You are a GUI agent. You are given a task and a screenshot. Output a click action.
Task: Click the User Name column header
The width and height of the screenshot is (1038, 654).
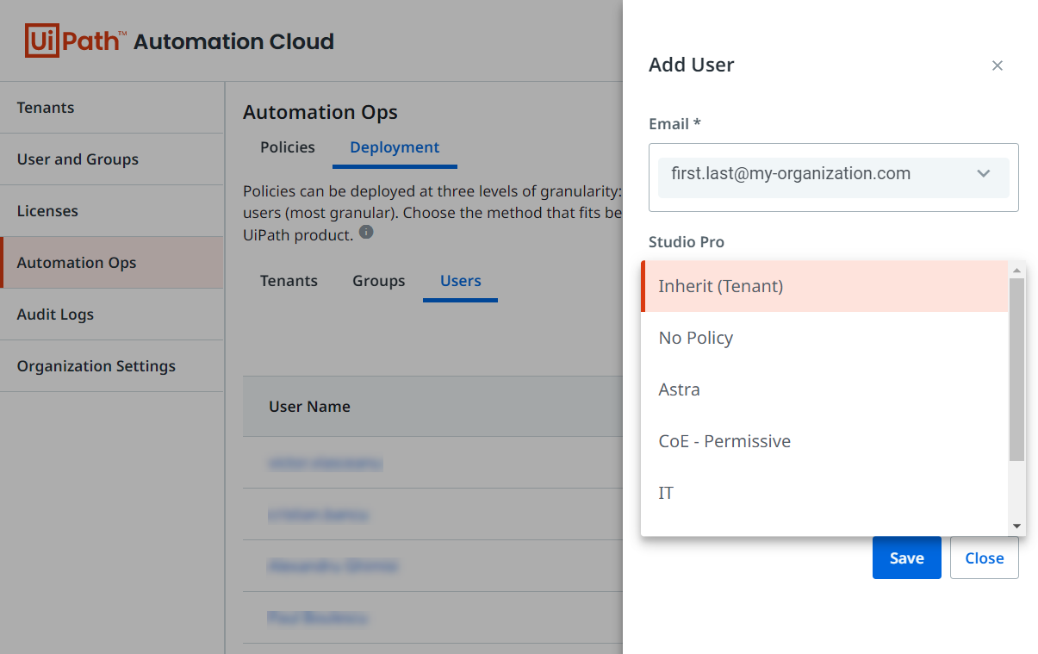coord(309,407)
